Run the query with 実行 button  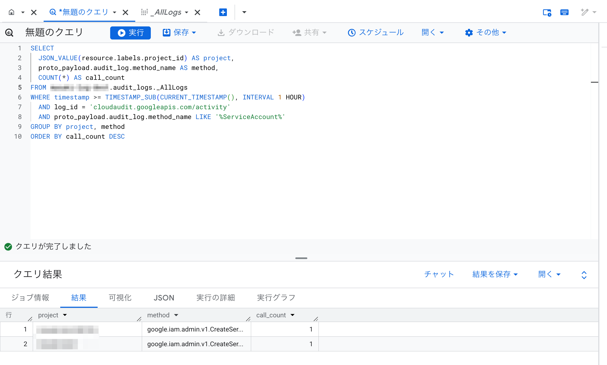pos(130,33)
